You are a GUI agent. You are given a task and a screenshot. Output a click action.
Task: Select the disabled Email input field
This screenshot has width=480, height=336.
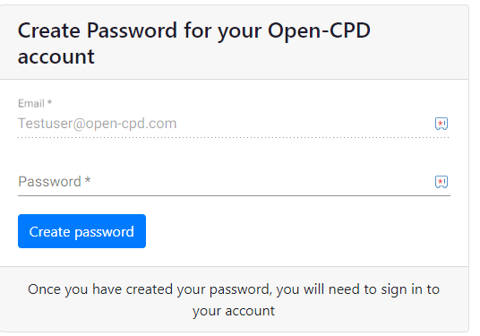click(235, 124)
